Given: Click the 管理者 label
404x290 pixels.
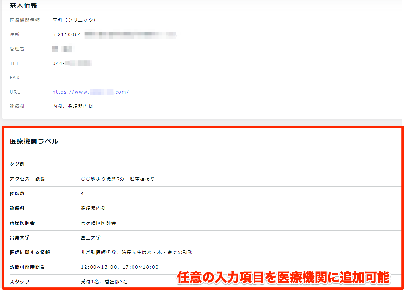Looking at the screenshot, I should click(17, 49).
